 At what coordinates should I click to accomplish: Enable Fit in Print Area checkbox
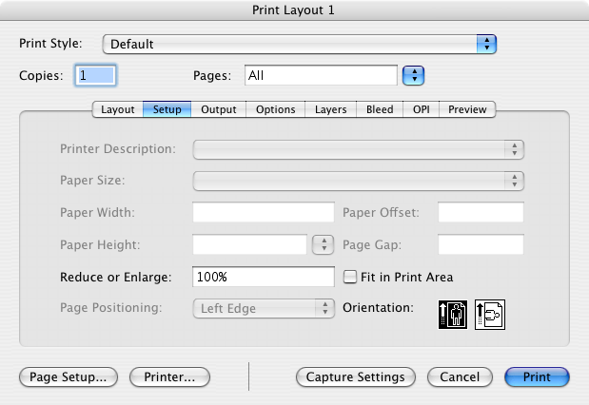coord(349,278)
